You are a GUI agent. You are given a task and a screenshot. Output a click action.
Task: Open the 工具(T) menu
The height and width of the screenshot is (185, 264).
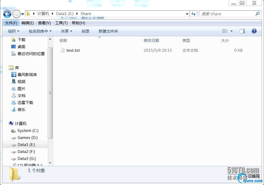pyautogui.click(x=61, y=23)
